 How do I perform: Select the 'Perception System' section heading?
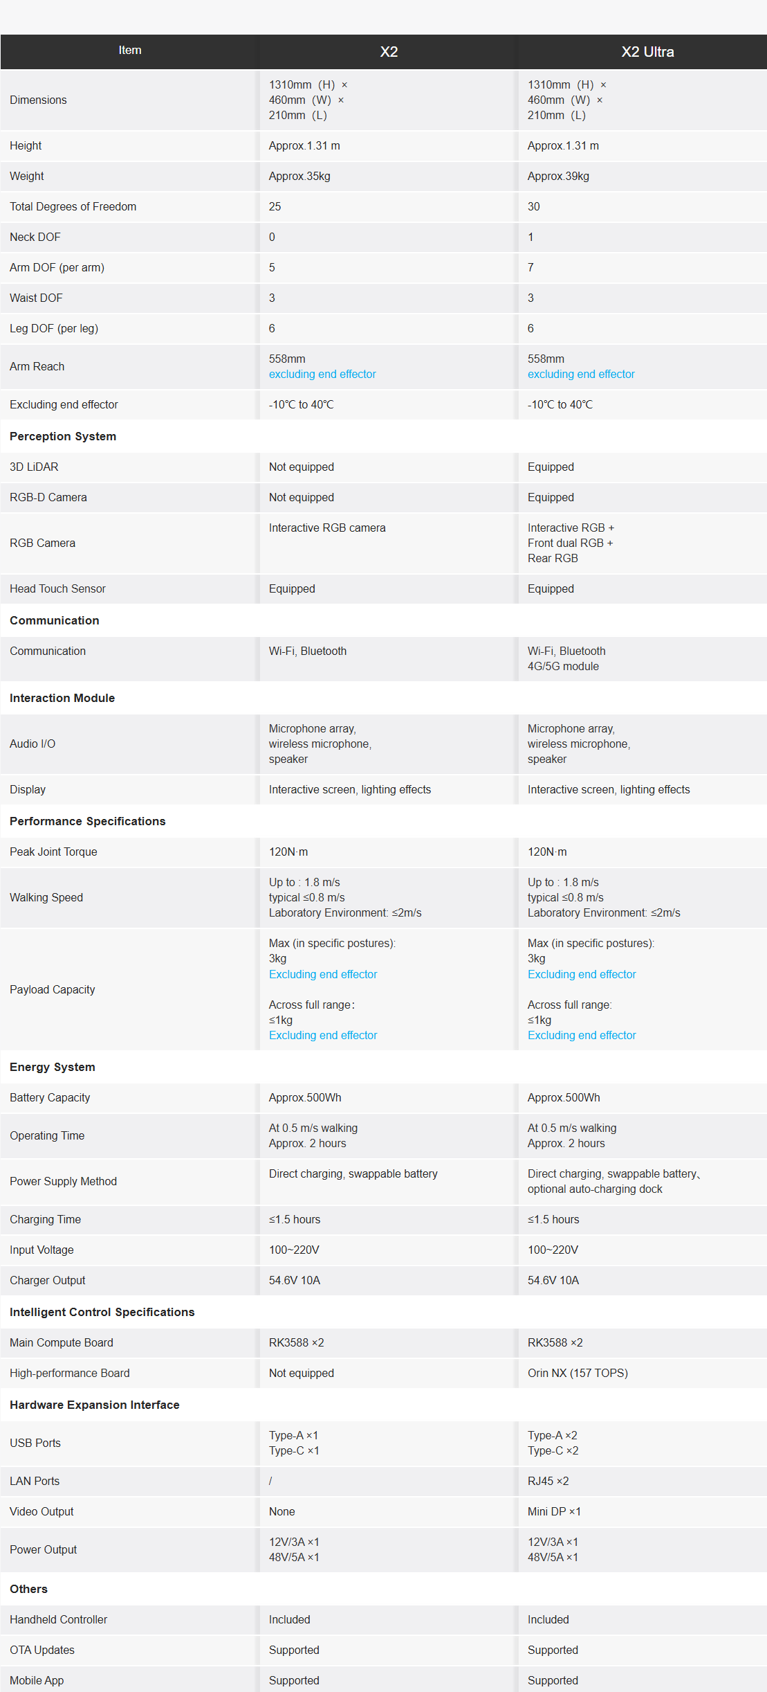[63, 437]
